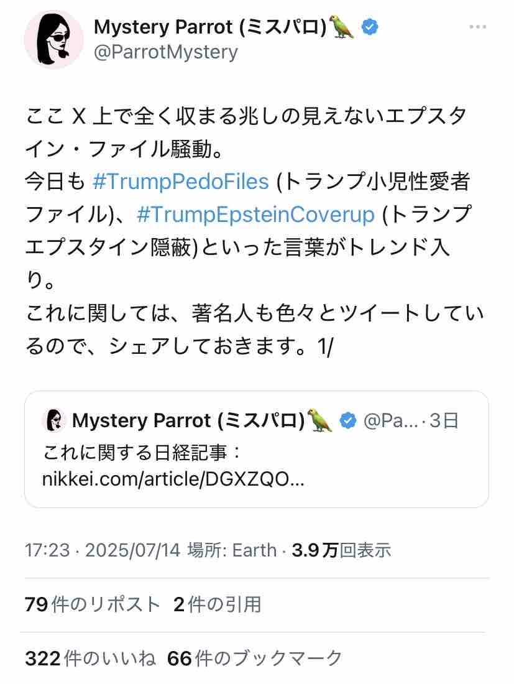Open the #TrumpEpsteinCoverup hashtag
Screen dimensions: 514x684
(x=255, y=215)
